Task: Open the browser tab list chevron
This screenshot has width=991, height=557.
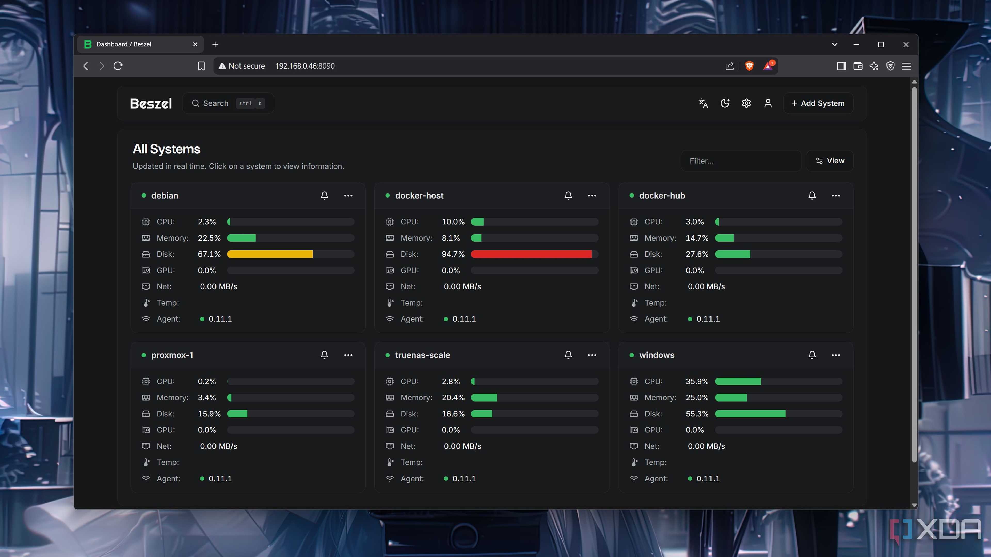Action: (x=834, y=44)
